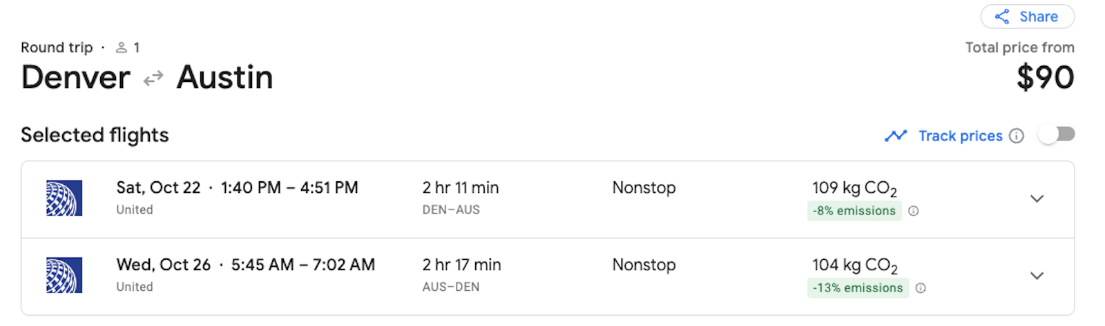Click the Share button
Viewport: 1105px width, 326px height.
point(1027,17)
